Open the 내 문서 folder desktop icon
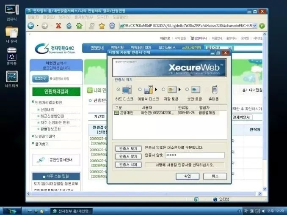This screenshot has width=287, height=215. coord(12,35)
